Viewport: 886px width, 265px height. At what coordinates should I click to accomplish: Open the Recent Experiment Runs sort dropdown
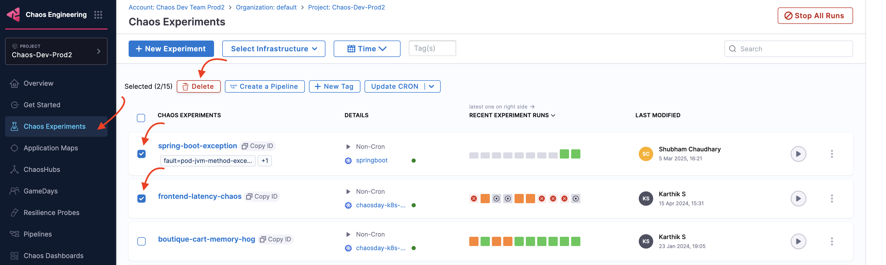(x=553, y=115)
